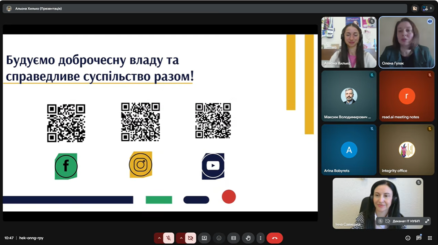The height and width of the screenshot is (245, 438).
Task: Select Альона Хилько's video tile
Action: (x=349, y=42)
